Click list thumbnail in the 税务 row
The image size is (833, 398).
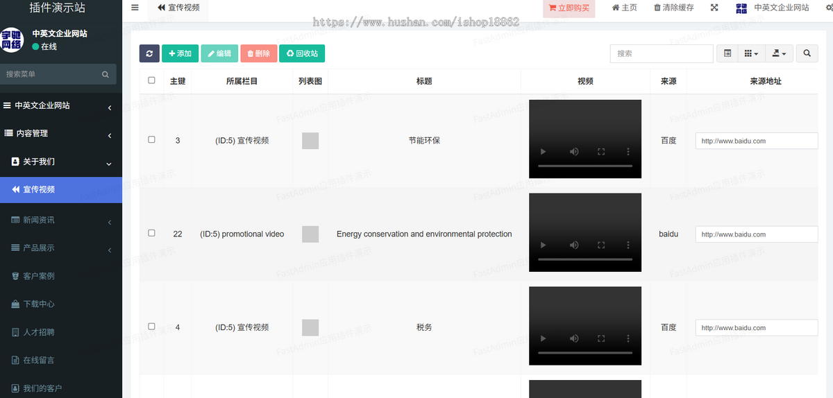[x=310, y=327]
